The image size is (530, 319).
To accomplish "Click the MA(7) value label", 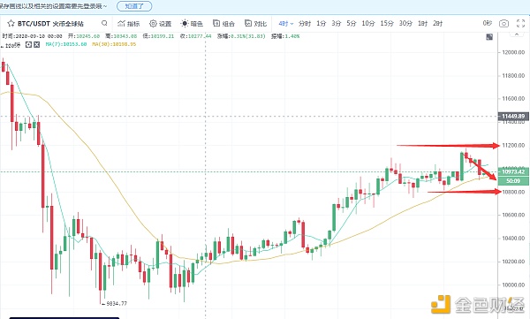I will [66, 44].
